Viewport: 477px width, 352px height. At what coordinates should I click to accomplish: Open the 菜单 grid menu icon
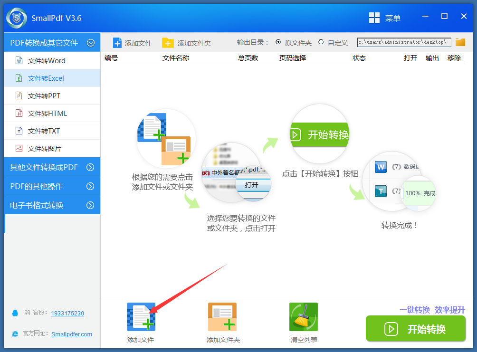(374, 18)
